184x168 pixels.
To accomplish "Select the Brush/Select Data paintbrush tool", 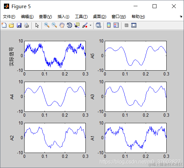I will (85, 25).
